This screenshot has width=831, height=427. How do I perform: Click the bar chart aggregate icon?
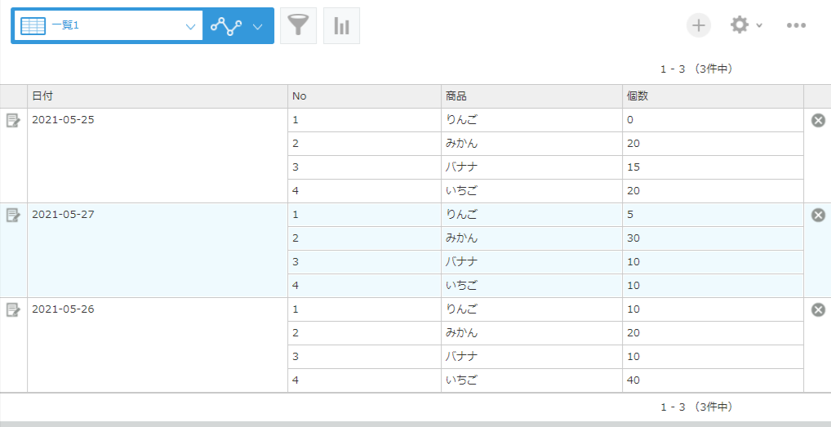tap(341, 26)
